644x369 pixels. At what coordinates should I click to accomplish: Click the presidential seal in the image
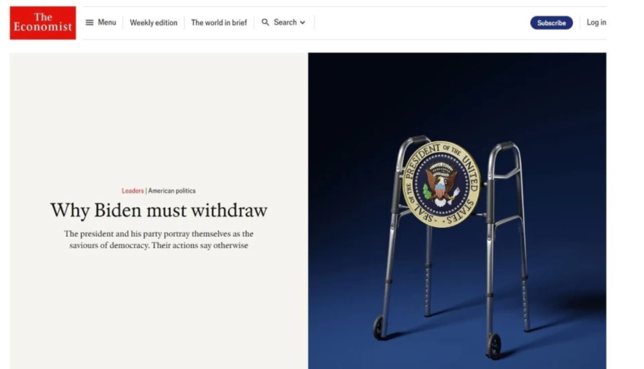[441, 184]
